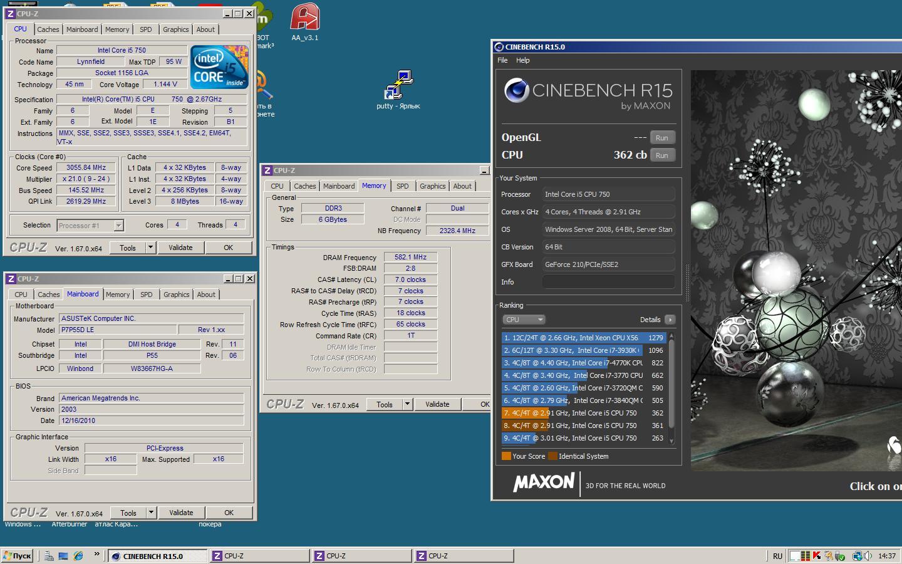Click the motherboard model P7P55D LE
The width and height of the screenshot is (902, 564).
[x=118, y=330]
